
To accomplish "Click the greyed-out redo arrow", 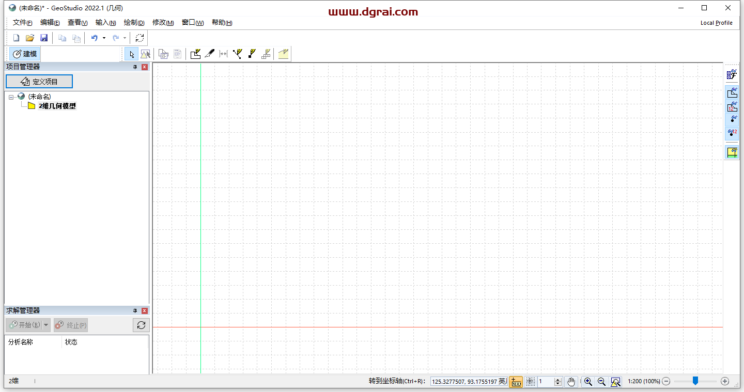I will click(x=116, y=38).
